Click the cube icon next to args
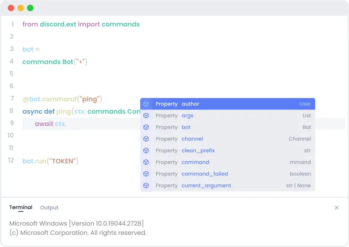 146,116
